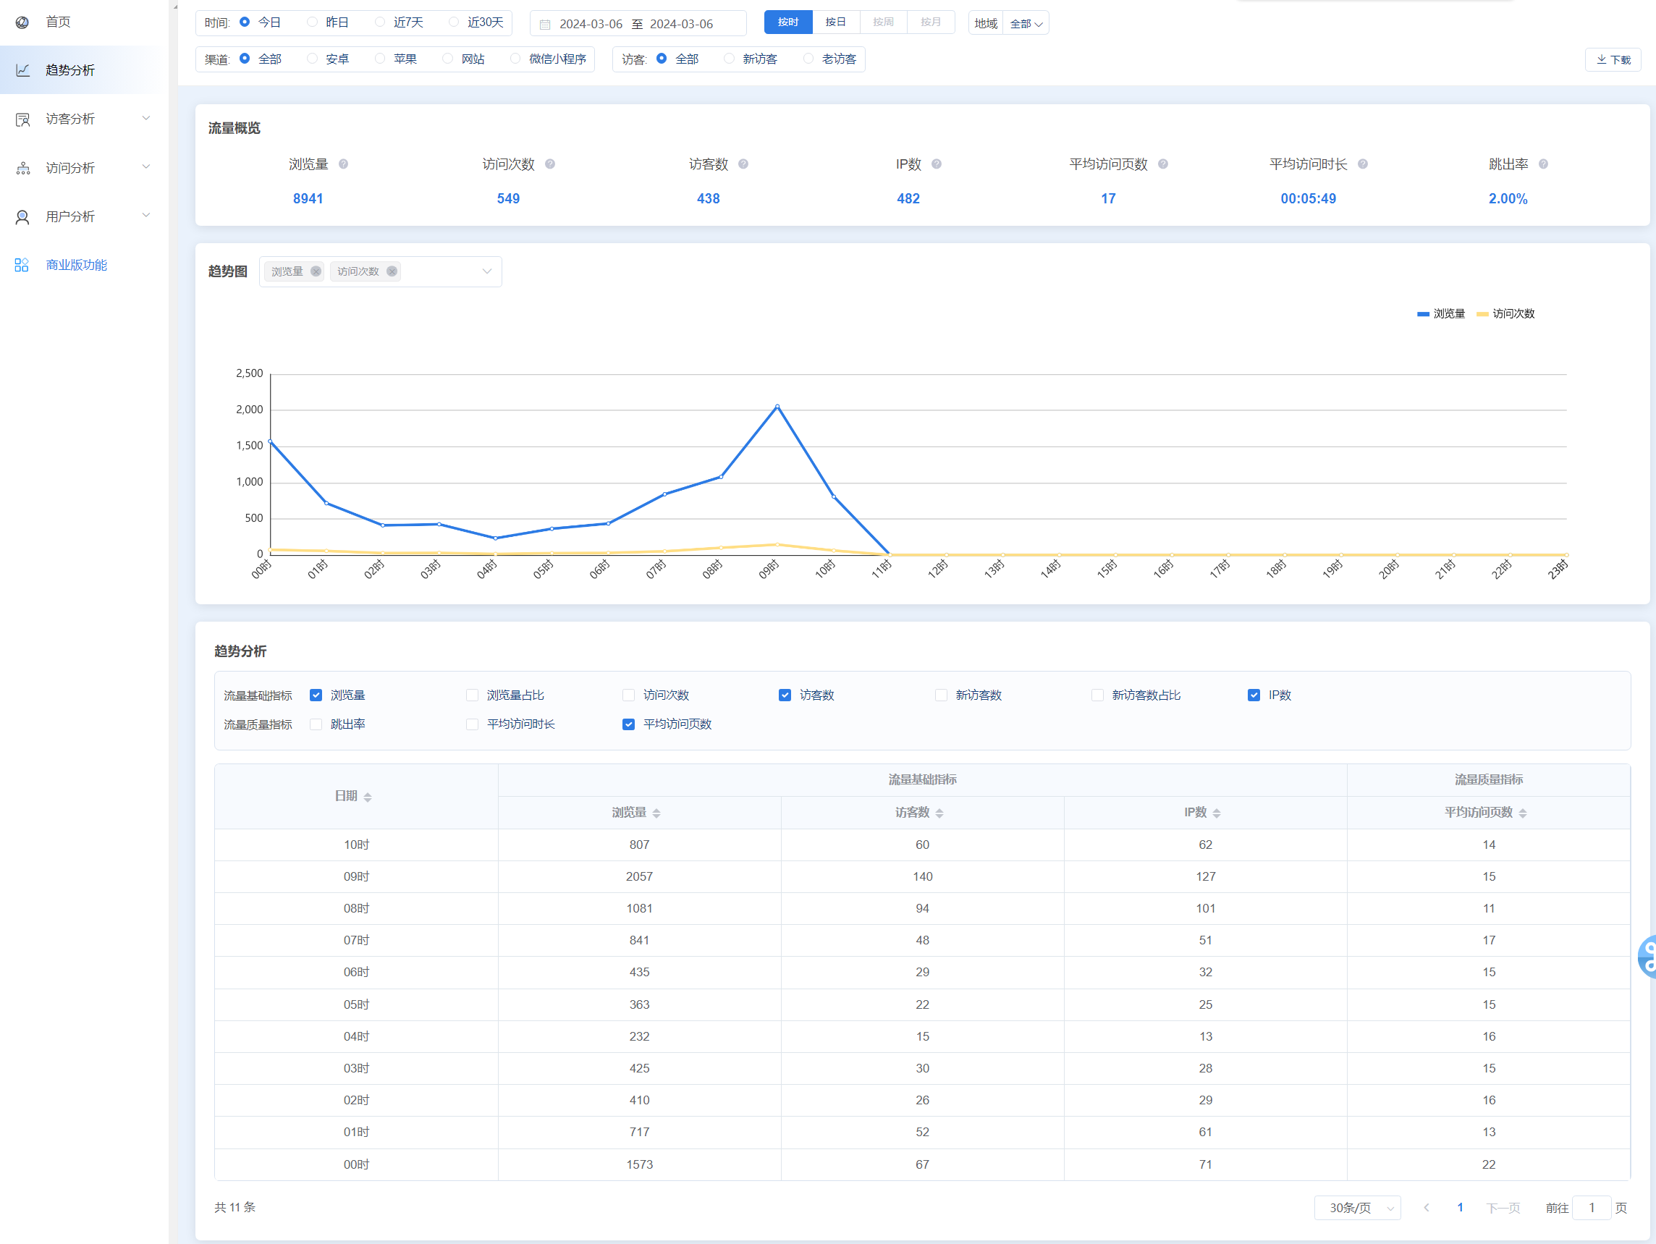Click help icon next to 浏览量
This screenshot has width=1656, height=1244.
pyautogui.click(x=343, y=164)
